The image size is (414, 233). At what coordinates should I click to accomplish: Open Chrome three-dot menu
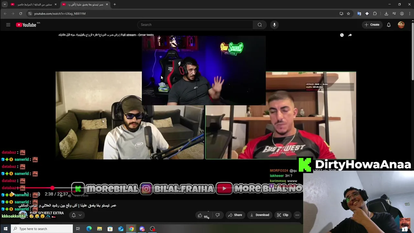click(x=409, y=14)
